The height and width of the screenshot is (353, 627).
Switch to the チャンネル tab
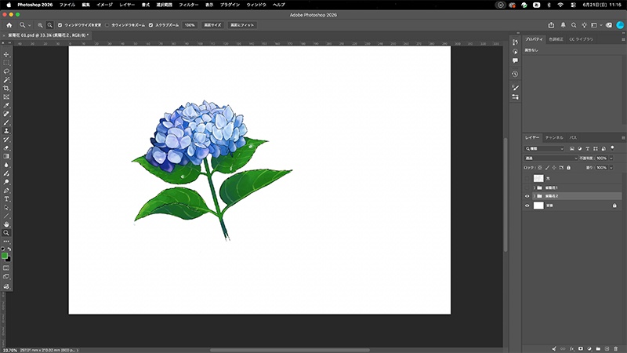point(554,138)
